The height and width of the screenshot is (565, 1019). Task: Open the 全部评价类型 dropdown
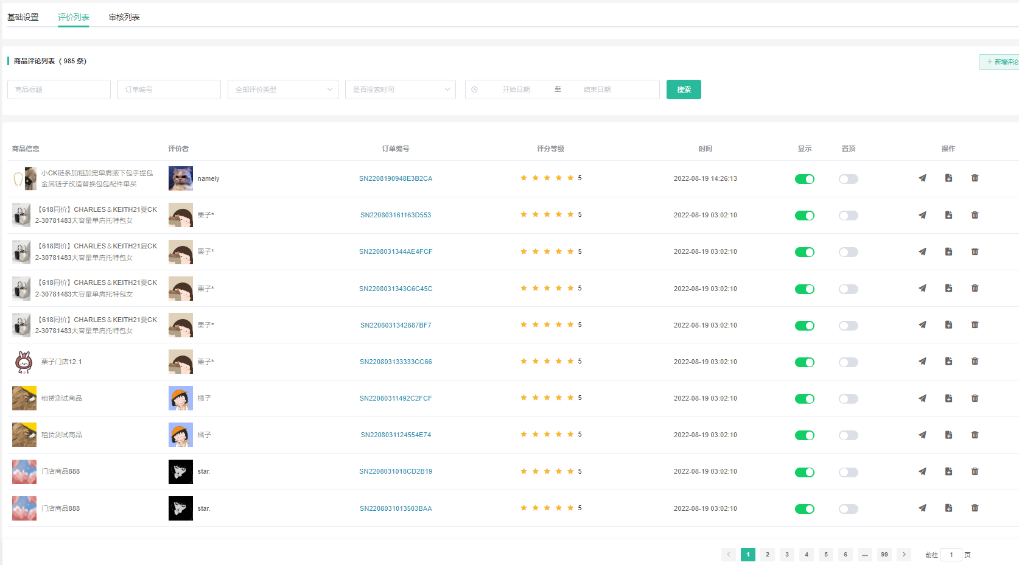(x=282, y=89)
